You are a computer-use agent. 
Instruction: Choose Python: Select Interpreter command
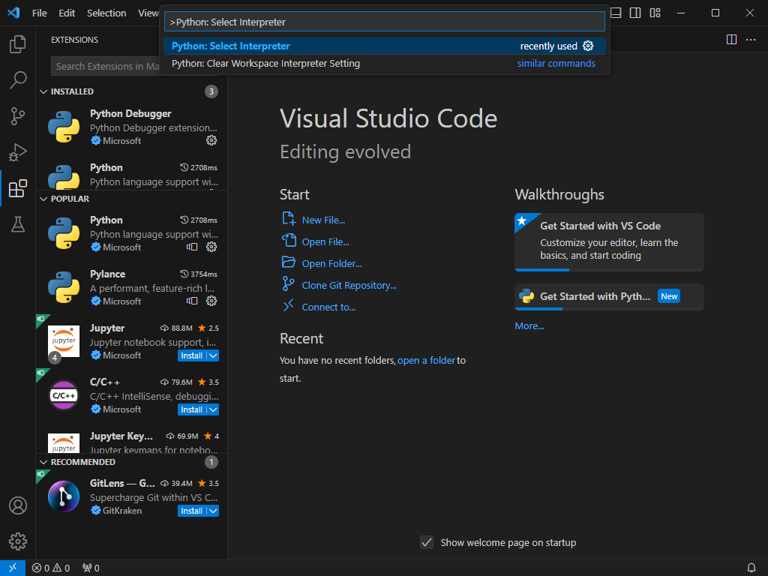(385, 46)
